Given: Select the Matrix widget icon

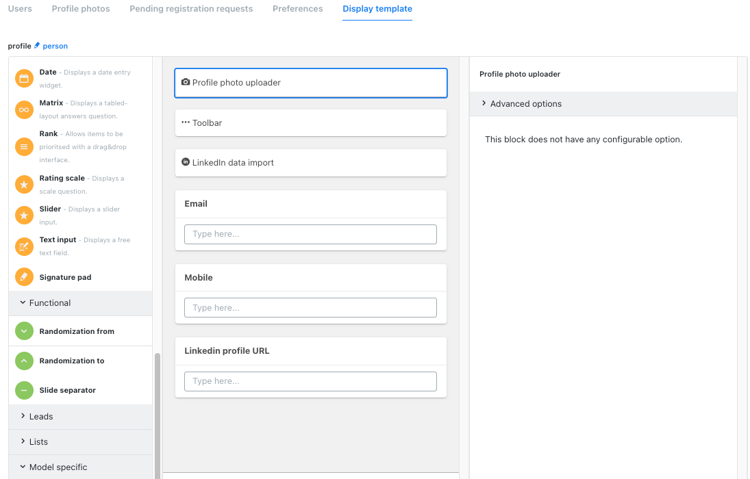Looking at the screenshot, I should (x=24, y=109).
